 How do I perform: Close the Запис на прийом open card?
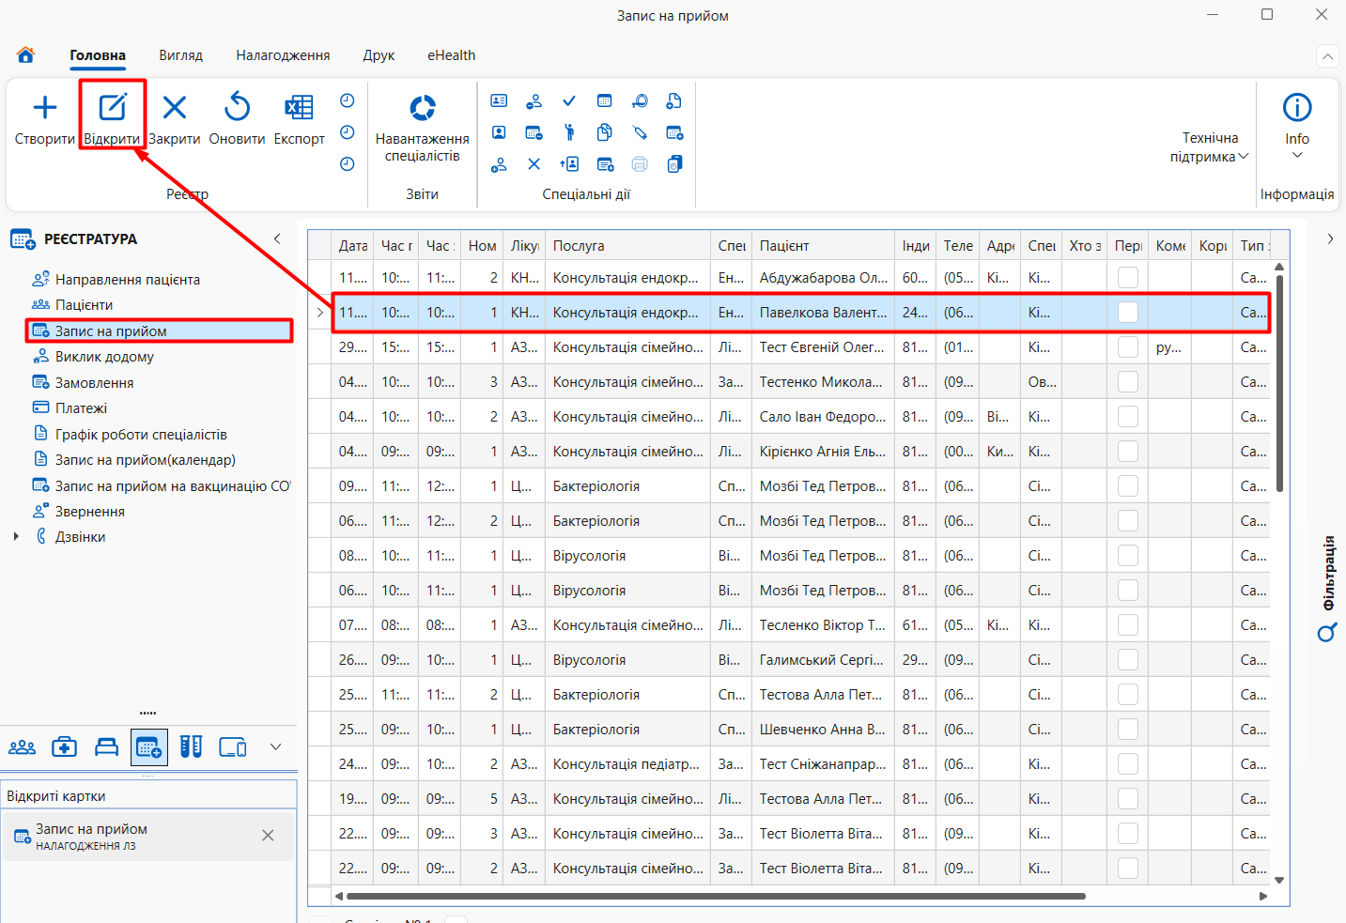click(268, 835)
